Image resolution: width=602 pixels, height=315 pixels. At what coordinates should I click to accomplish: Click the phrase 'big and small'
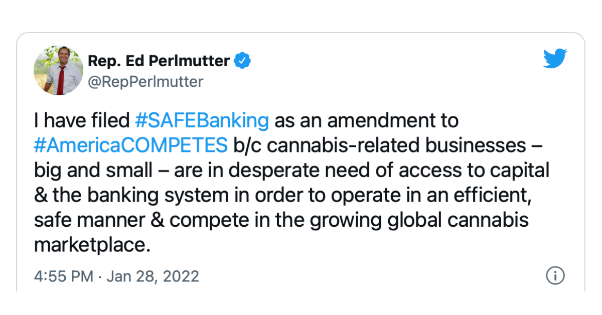93,170
